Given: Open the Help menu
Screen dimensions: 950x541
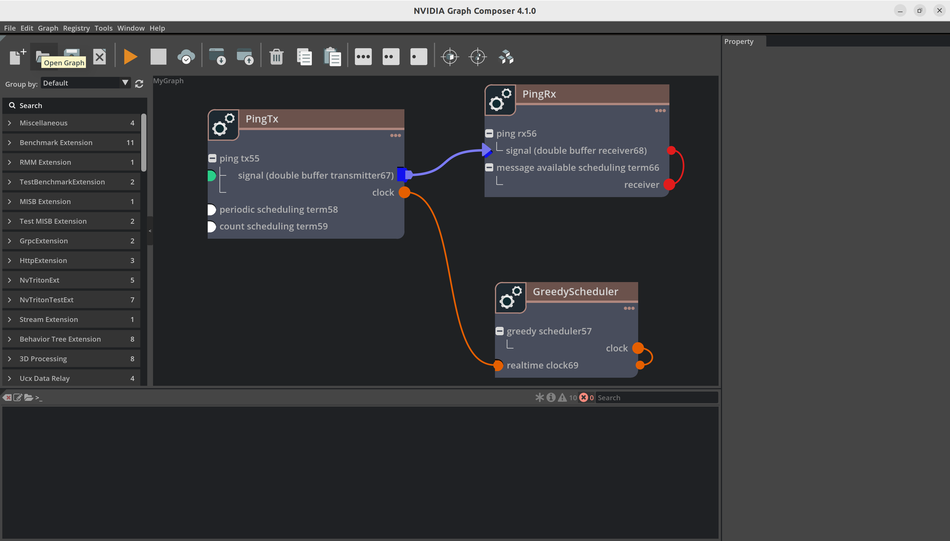Looking at the screenshot, I should pos(157,28).
